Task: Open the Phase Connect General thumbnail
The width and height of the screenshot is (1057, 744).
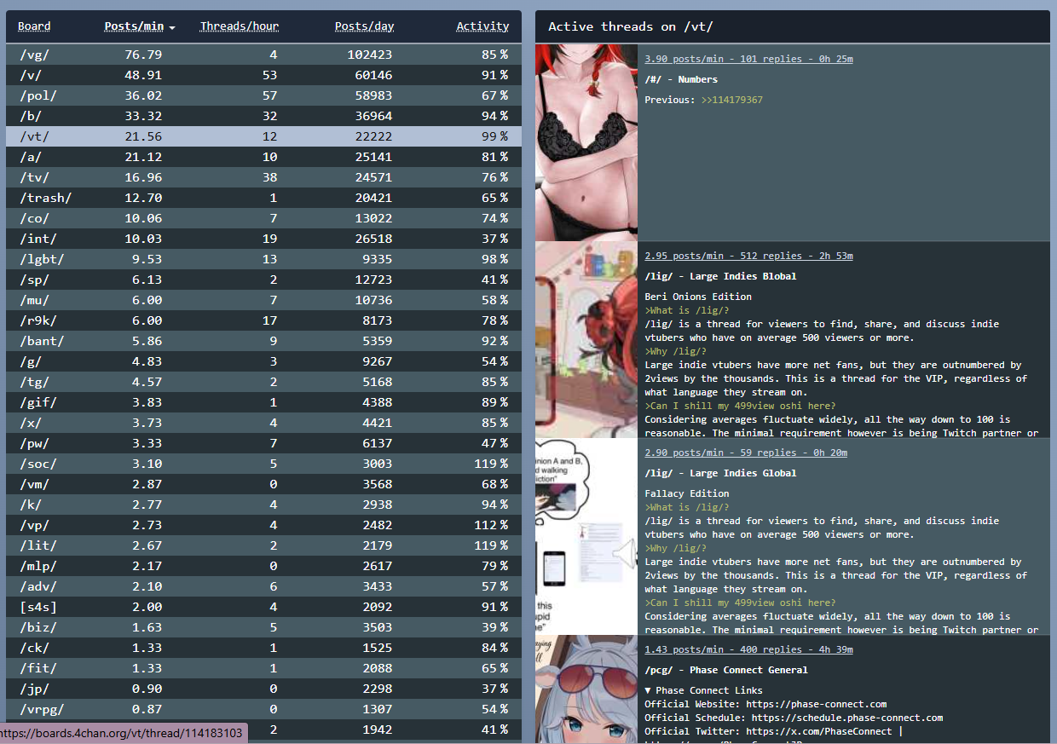Action: tap(586, 689)
